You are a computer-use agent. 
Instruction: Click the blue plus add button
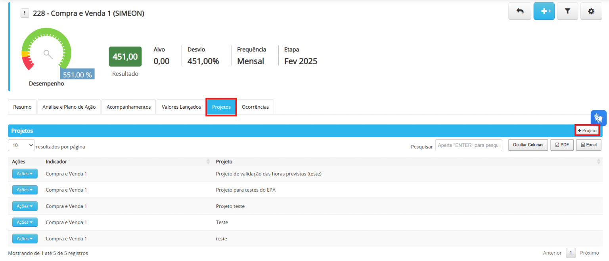[x=544, y=12]
